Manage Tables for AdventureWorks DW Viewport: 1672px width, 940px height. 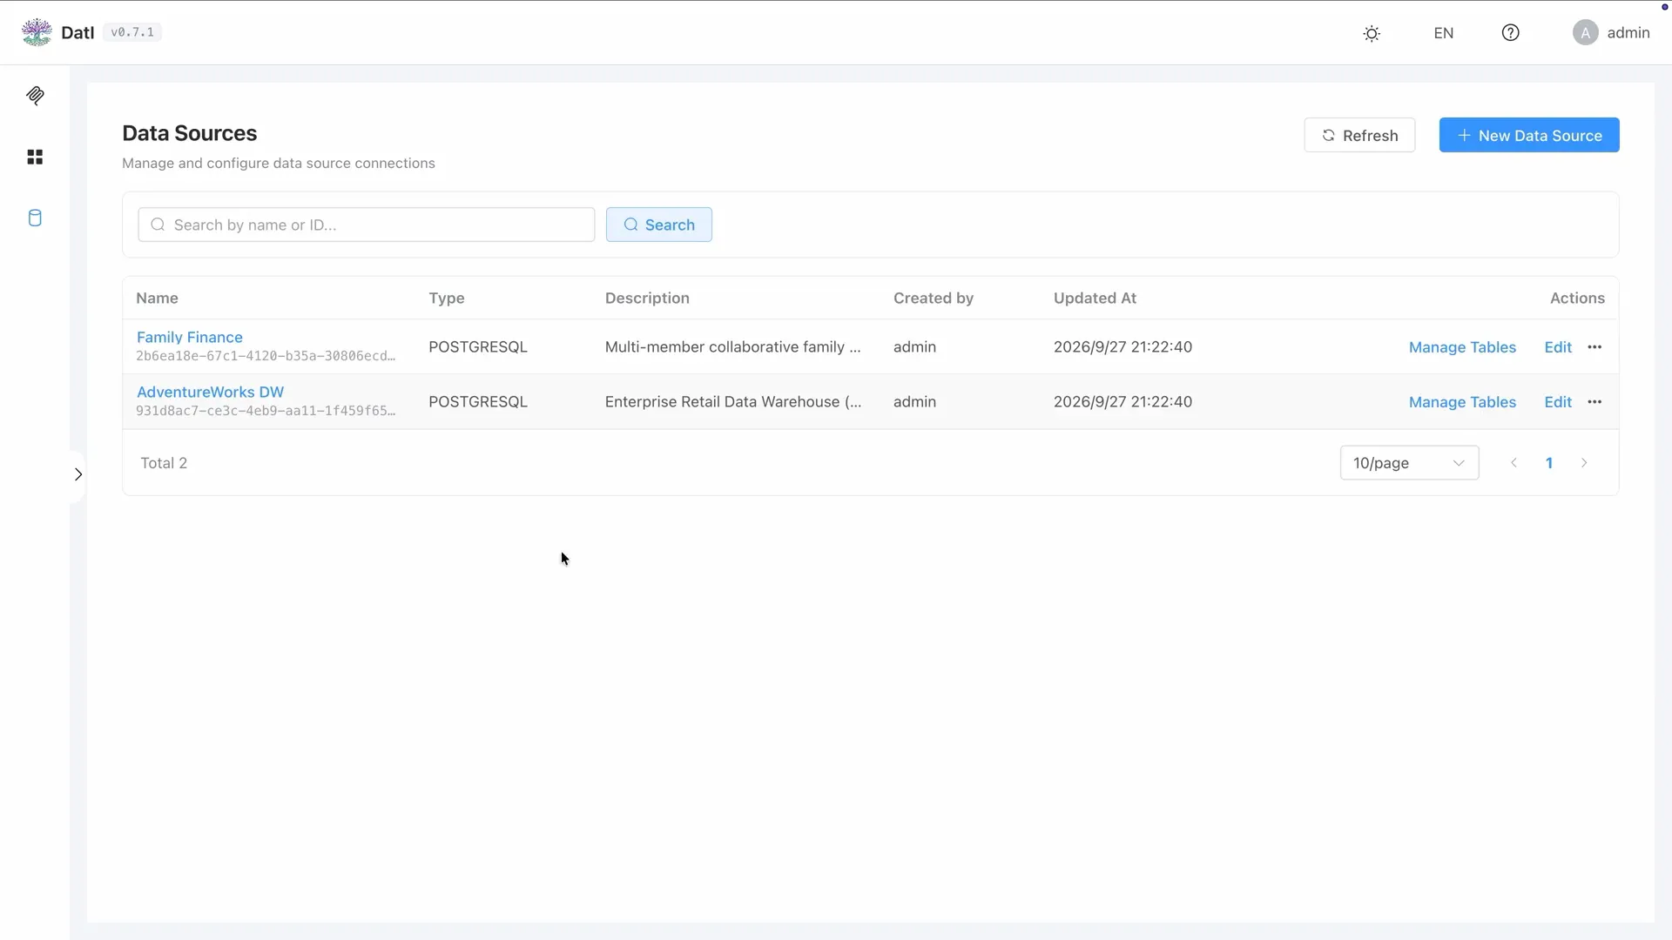pyautogui.click(x=1462, y=402)
